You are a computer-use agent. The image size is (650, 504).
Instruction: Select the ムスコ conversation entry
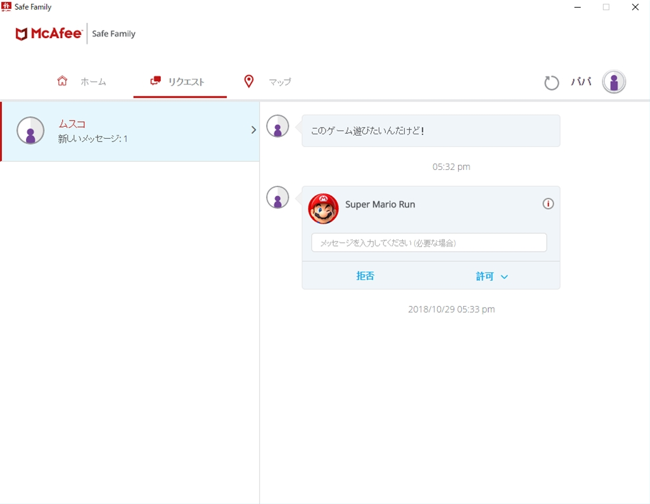pos(130,131)
